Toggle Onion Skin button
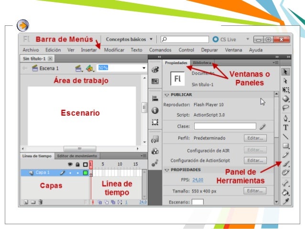 pyautogui.click(x=100, y=202)
